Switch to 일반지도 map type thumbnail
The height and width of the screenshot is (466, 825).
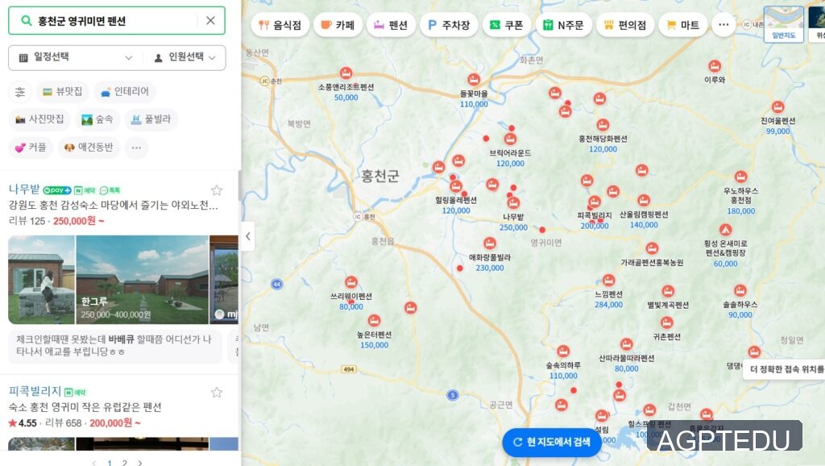pos(783,24)
